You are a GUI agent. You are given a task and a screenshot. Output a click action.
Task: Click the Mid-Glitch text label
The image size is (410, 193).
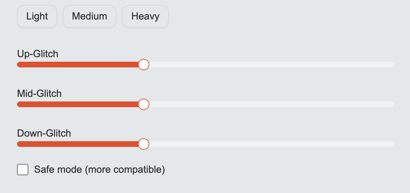[39, 94]
